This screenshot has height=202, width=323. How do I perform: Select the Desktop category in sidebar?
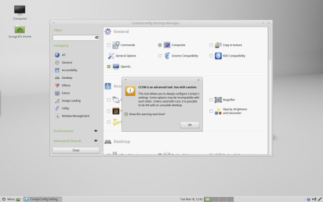click(67, 78)
